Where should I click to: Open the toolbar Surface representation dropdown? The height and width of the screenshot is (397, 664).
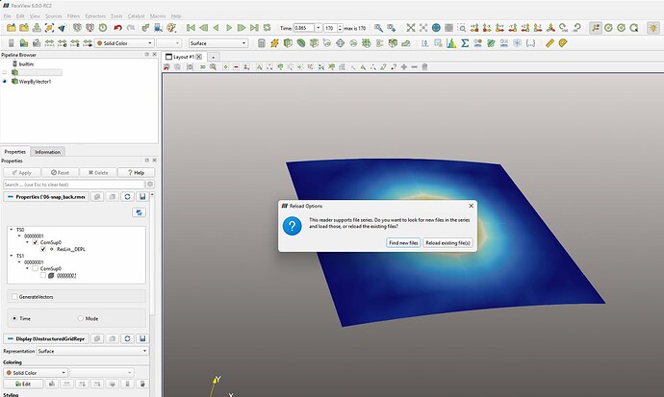218,43
